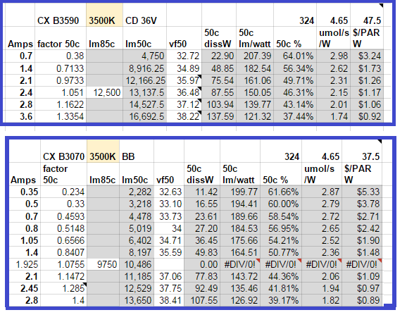Screen dimensions: 407x322
Task: Select the CD 36V cell
Action: coord(144,15)
